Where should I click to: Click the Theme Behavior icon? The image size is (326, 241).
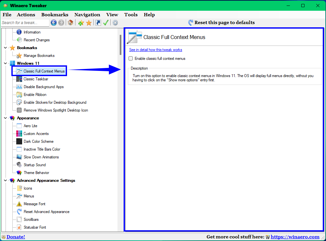(x=19, y=173)
